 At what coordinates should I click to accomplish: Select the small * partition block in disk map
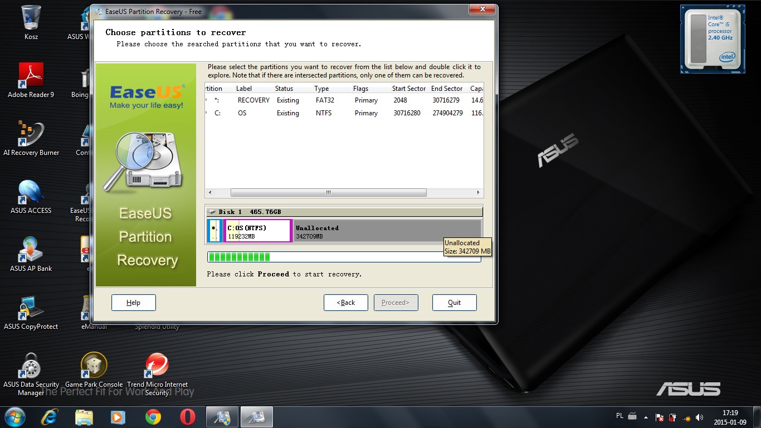click(x=214, y=231)
